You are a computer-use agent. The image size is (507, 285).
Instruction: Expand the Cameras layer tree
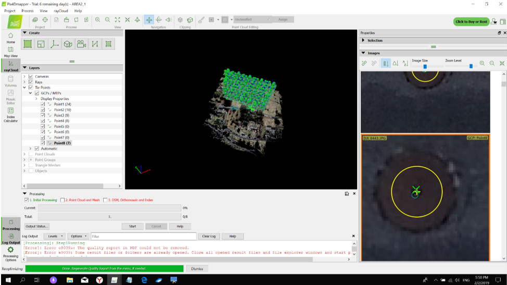click(24, 77)
